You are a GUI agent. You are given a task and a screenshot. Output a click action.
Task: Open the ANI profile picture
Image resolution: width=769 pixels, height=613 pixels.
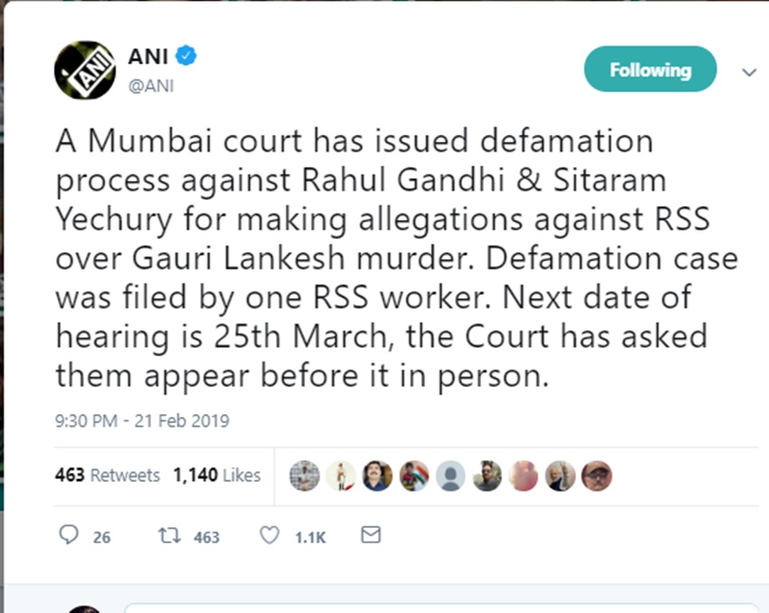(85, 70)
